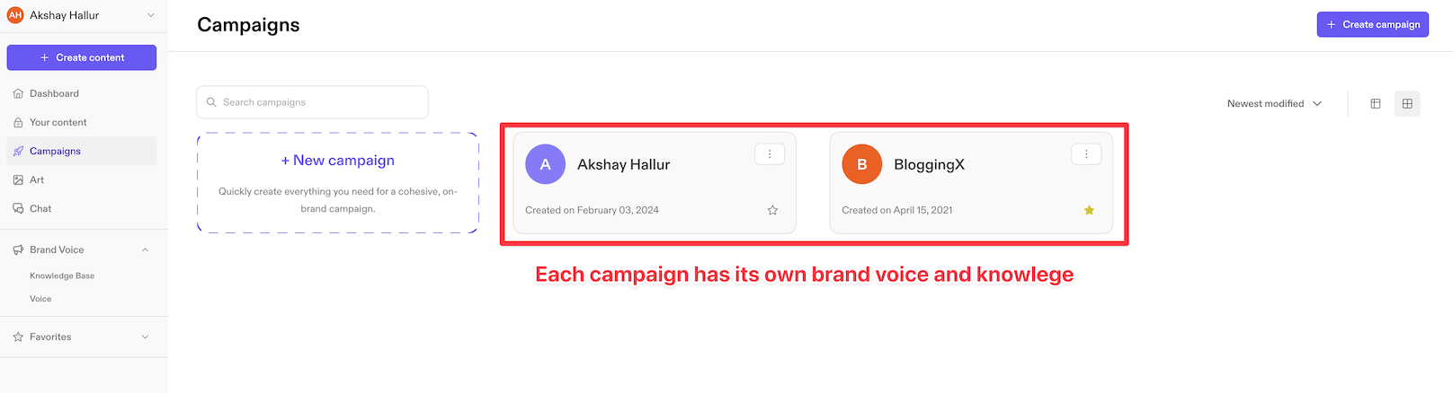Click the Search campaigns input field
The width and height of the screenshot is (1453, 393).
pyautogui.click(x=313, y=102)
